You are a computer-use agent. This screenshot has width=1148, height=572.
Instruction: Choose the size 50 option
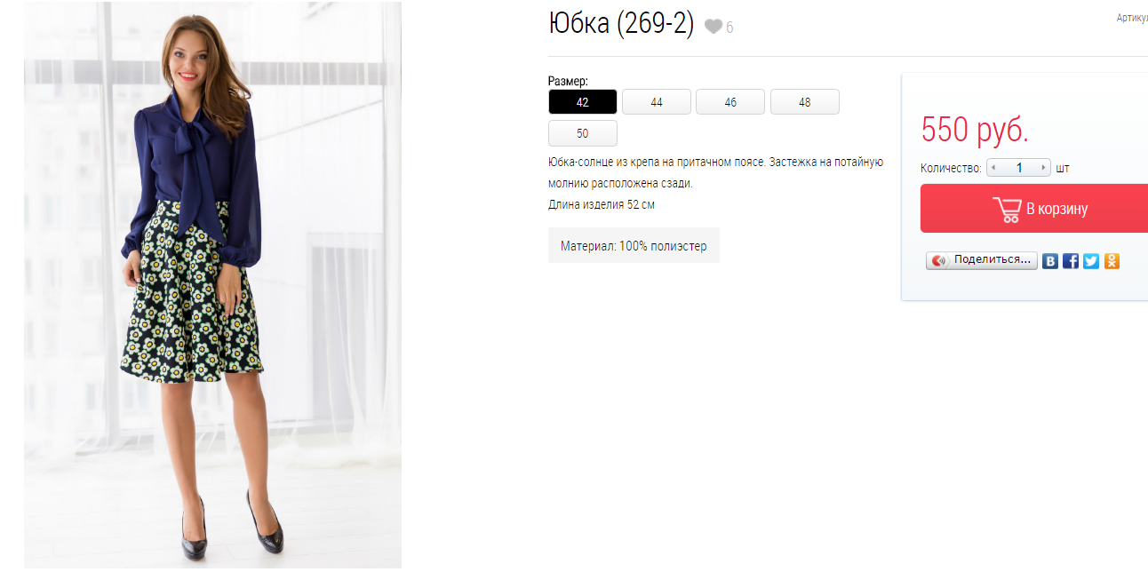tap(582, 133)
